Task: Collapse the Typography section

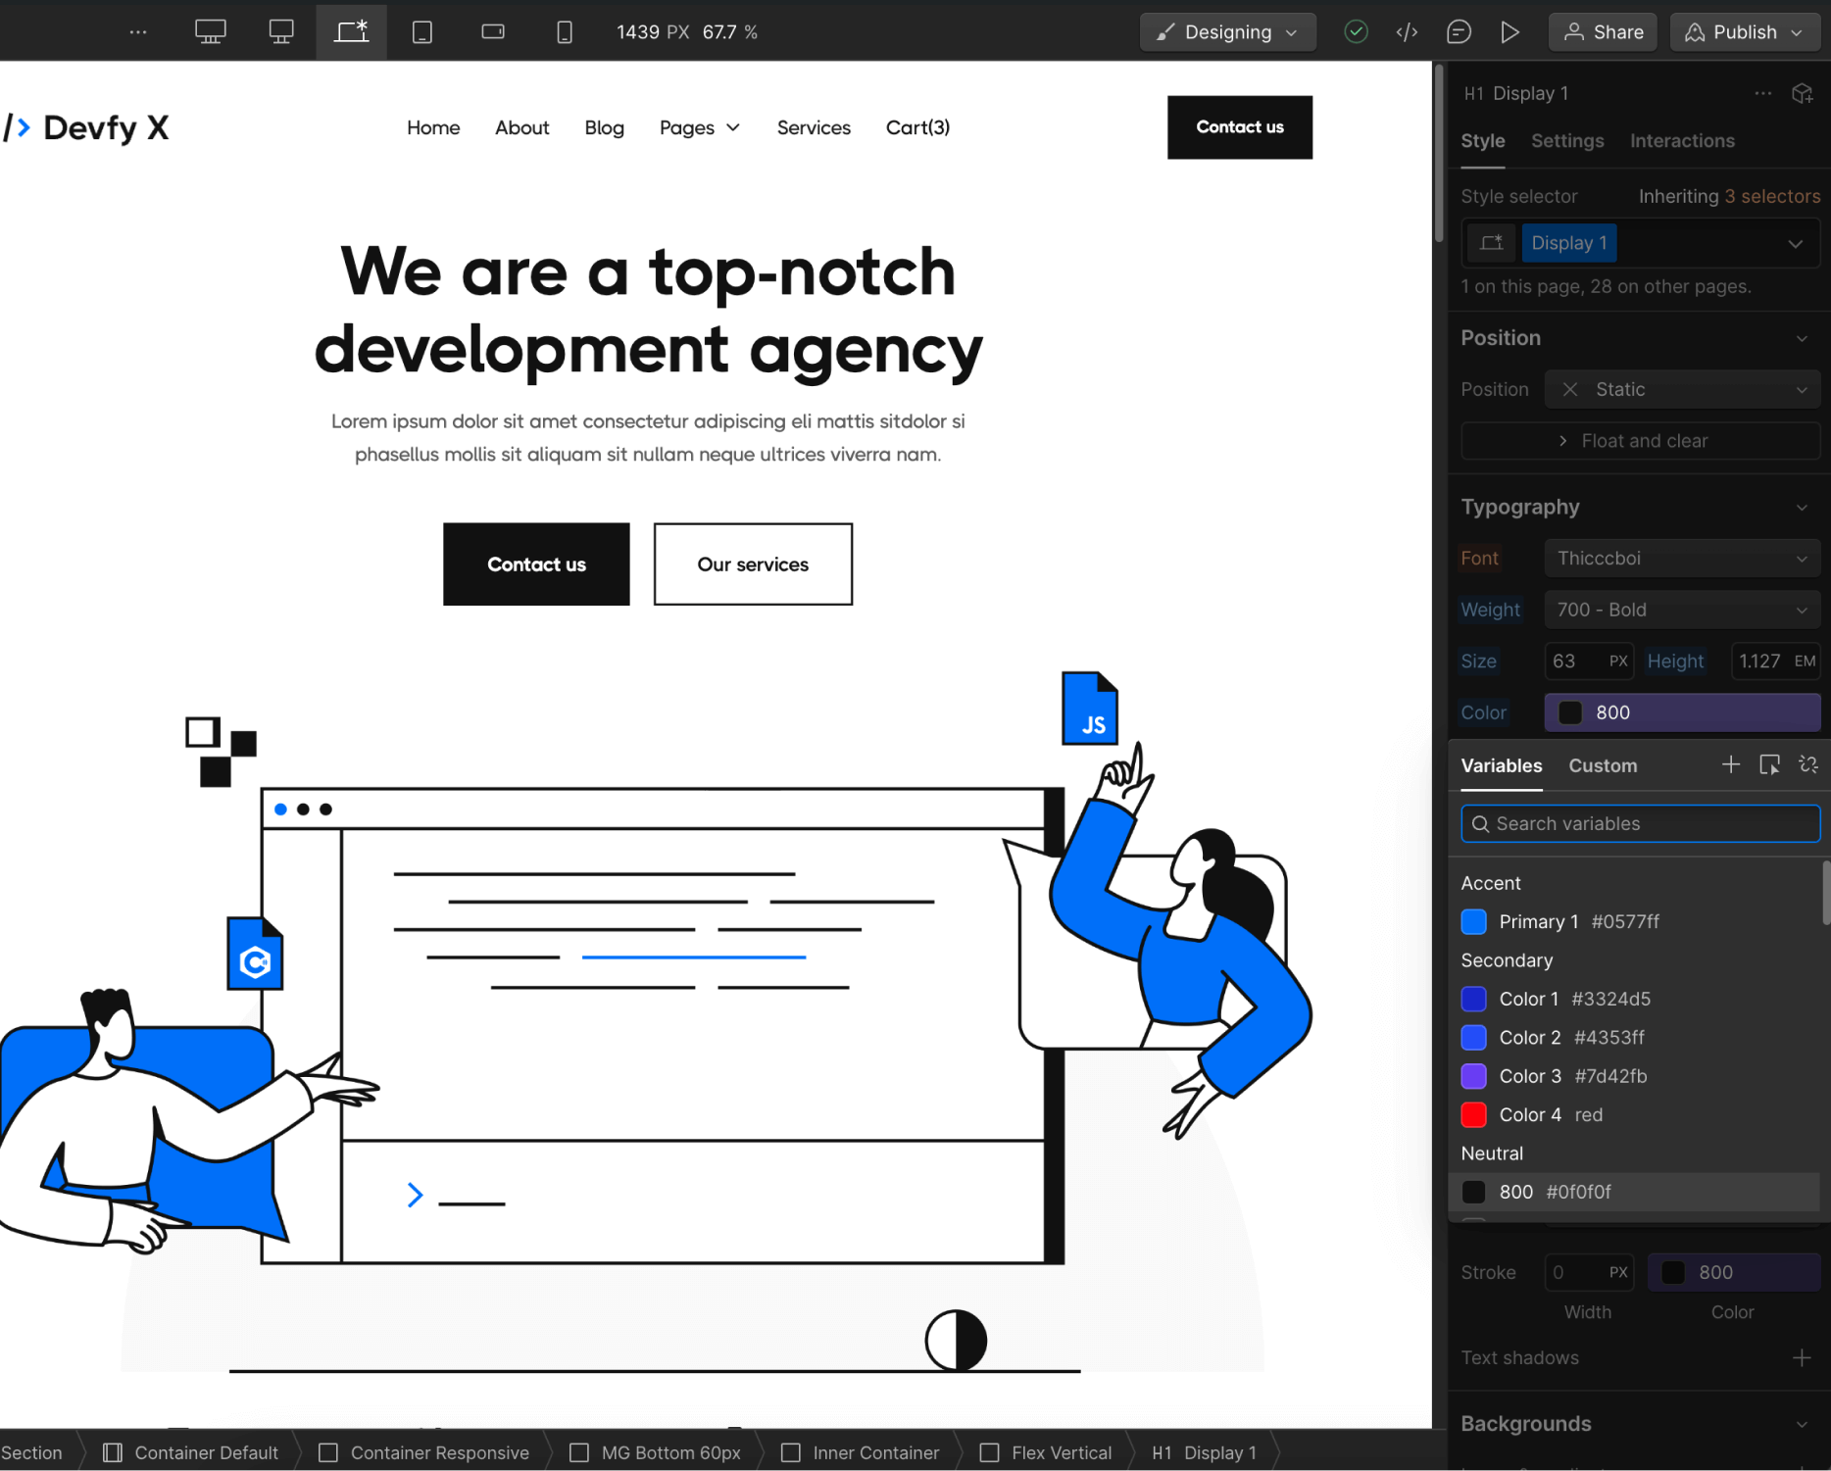Action: pos(1802,507)
